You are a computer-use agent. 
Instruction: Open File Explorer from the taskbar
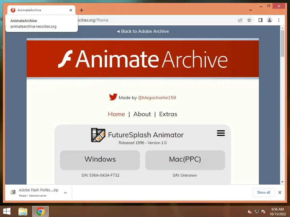click(x=23, y=211)
